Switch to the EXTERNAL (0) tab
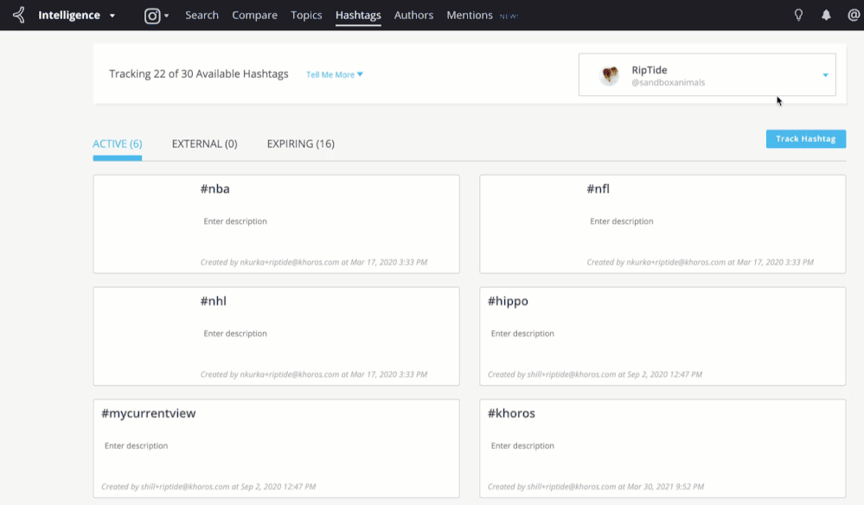The height and width of the screenshot is (505, 864). pos(204,144)
